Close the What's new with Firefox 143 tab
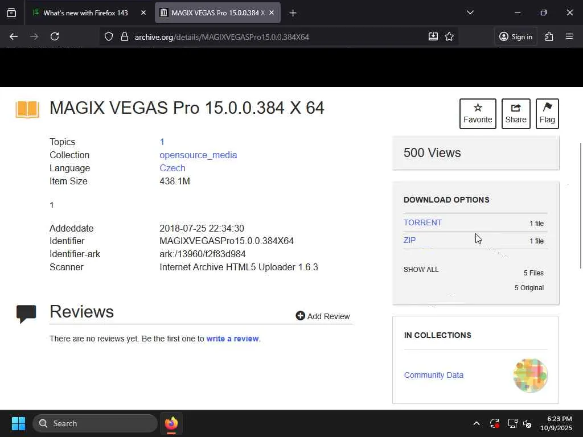The height and width of the screenshot is (437, 583). (143, 13)
